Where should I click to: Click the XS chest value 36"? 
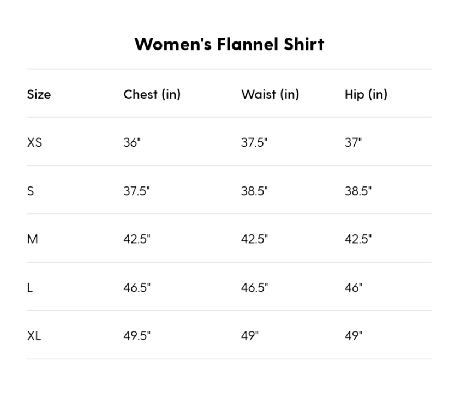point(132,143)
